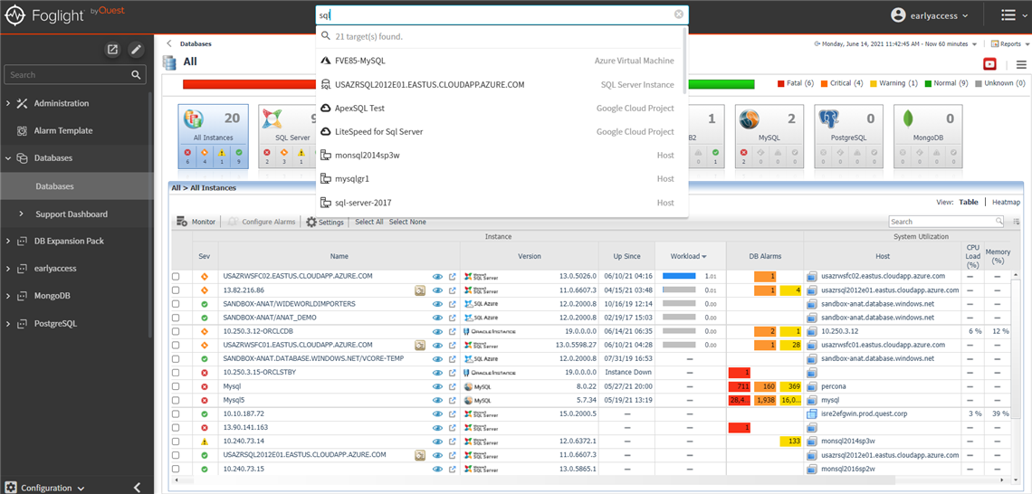Check the SANDBOX-ANAT/WIDEWORLDIMPORTERS row checkbox
1032x494 pixels.
pos(176,304)
